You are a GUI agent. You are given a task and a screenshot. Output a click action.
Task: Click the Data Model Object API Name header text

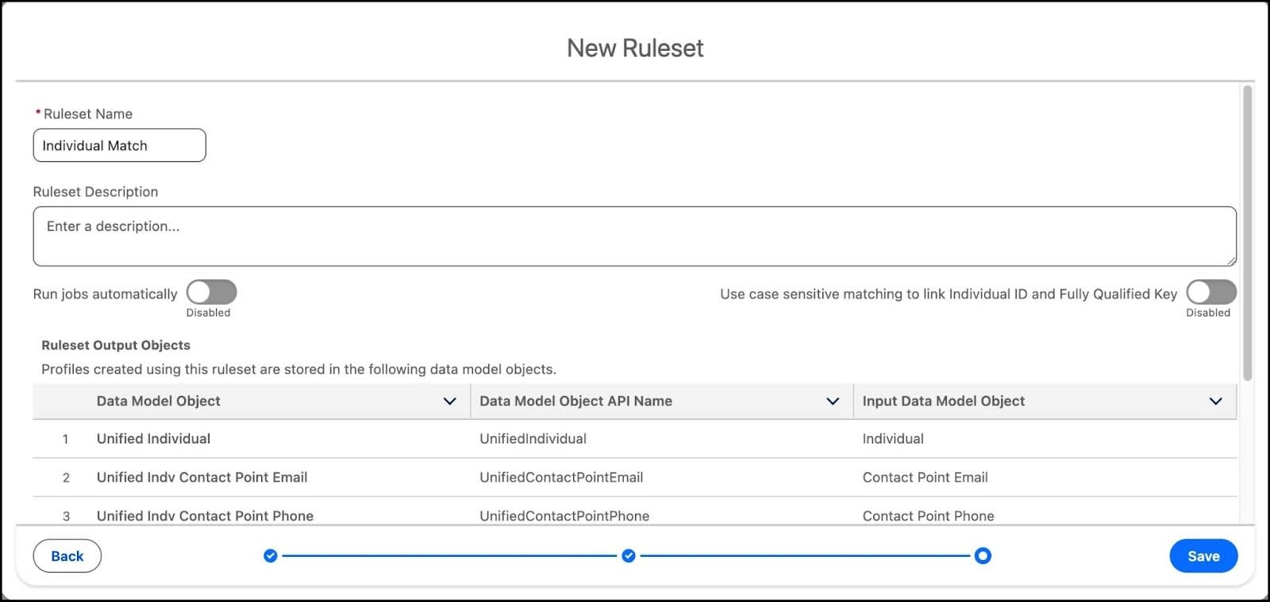pos(575,401)
